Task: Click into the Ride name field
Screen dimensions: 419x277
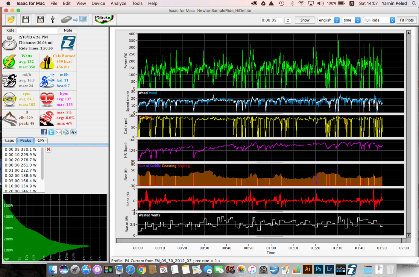Action: (x=37, y=30)
